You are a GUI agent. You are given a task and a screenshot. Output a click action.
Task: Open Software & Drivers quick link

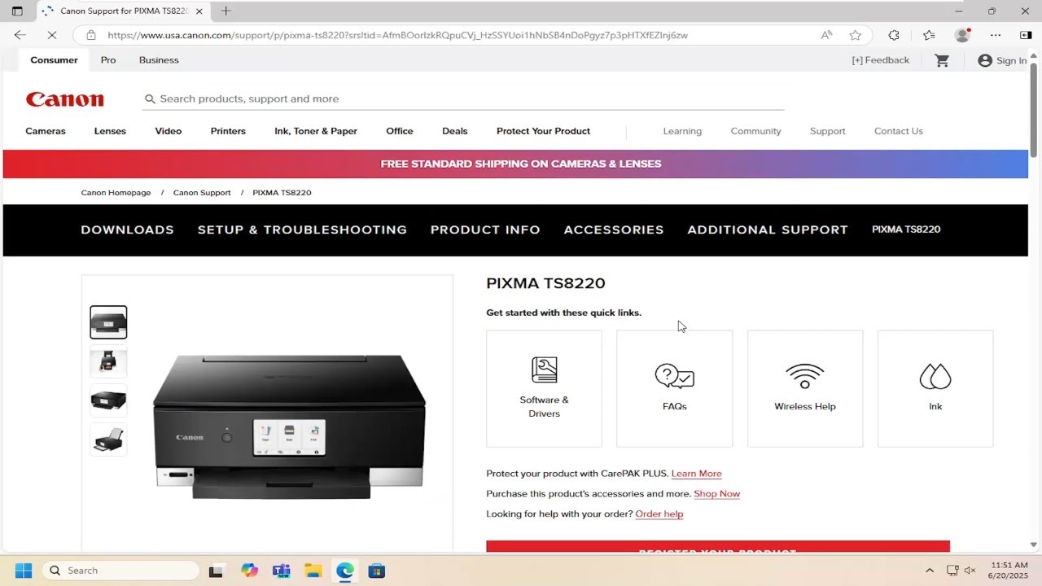(x=544, y=388)
